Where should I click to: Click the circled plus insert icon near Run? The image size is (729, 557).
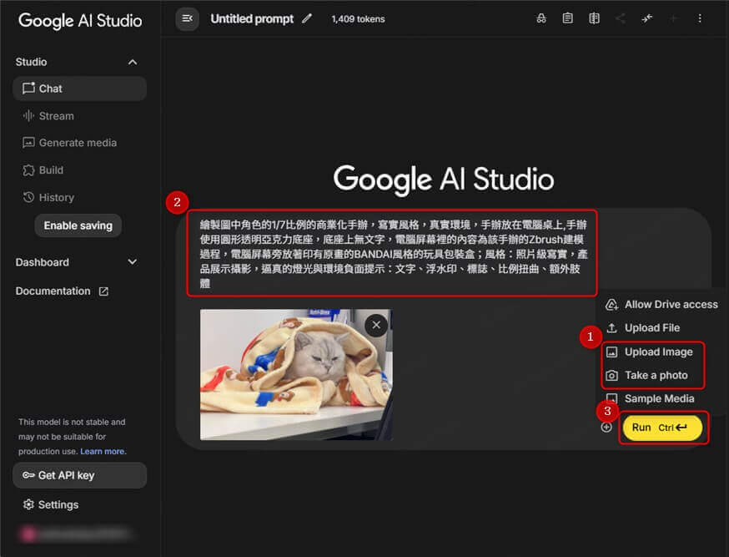[606, 428]
